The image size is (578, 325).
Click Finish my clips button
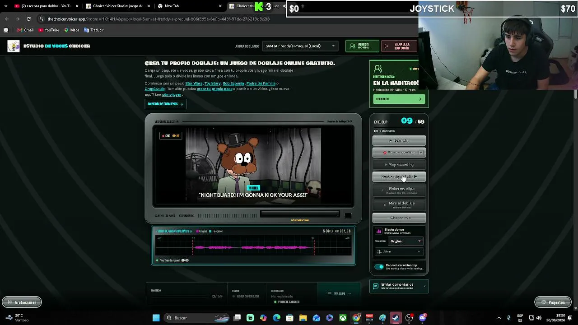click(399, 190)
